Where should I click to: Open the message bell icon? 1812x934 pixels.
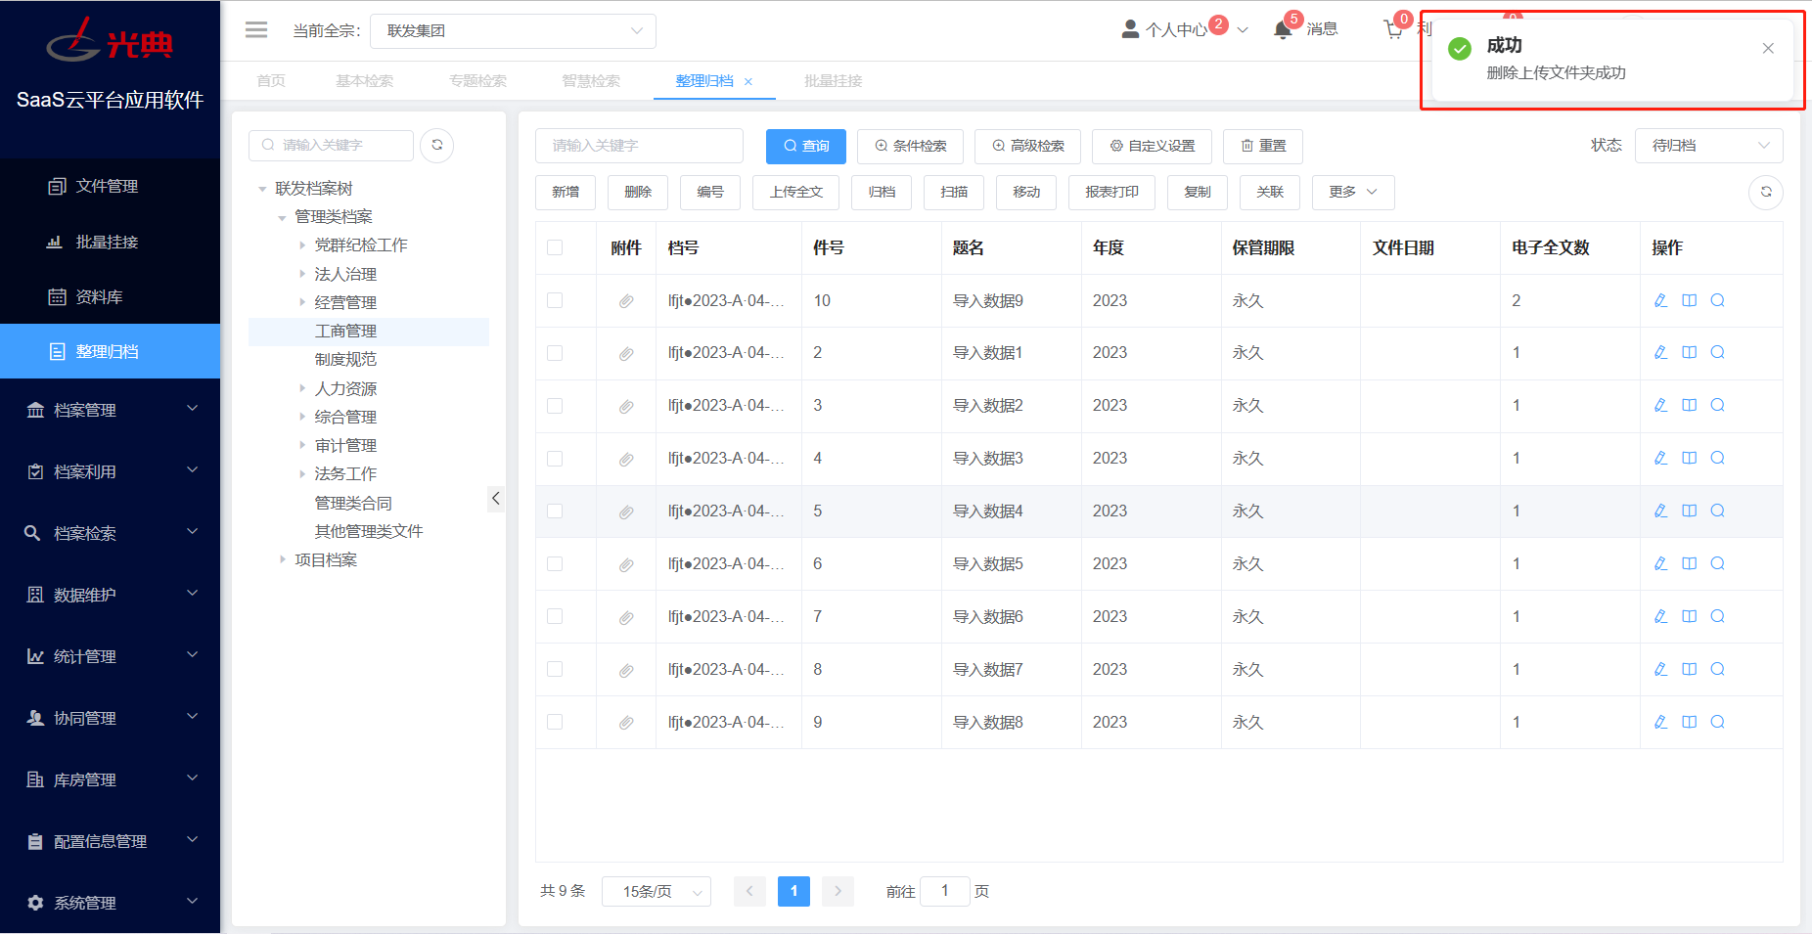1283,30
